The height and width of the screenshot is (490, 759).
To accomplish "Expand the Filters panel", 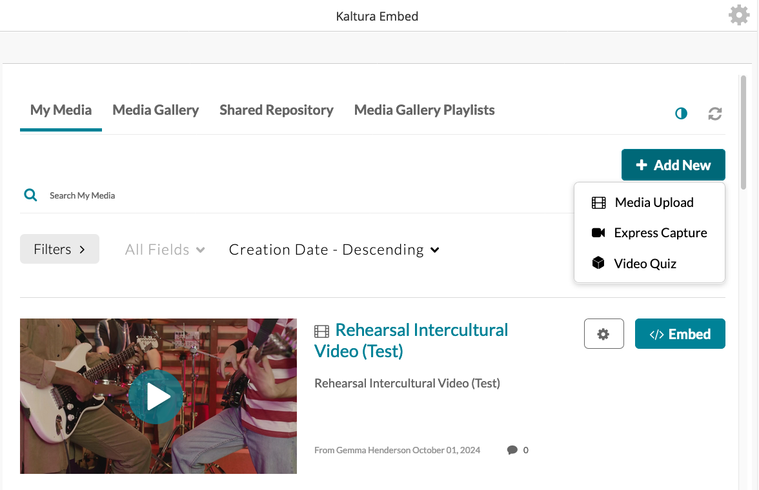I will tap(59, 249).
